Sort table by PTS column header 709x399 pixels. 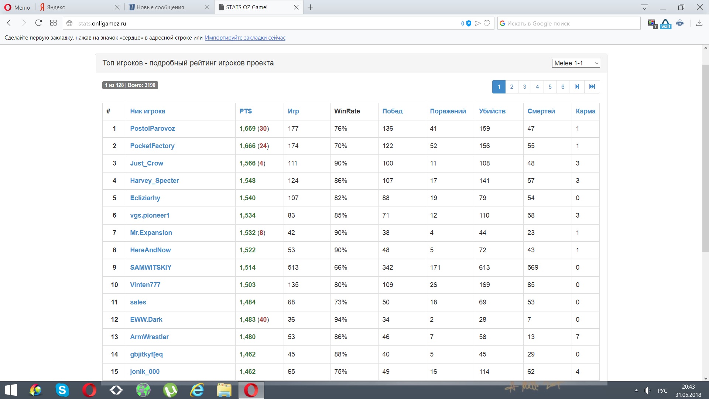(245, 111)
